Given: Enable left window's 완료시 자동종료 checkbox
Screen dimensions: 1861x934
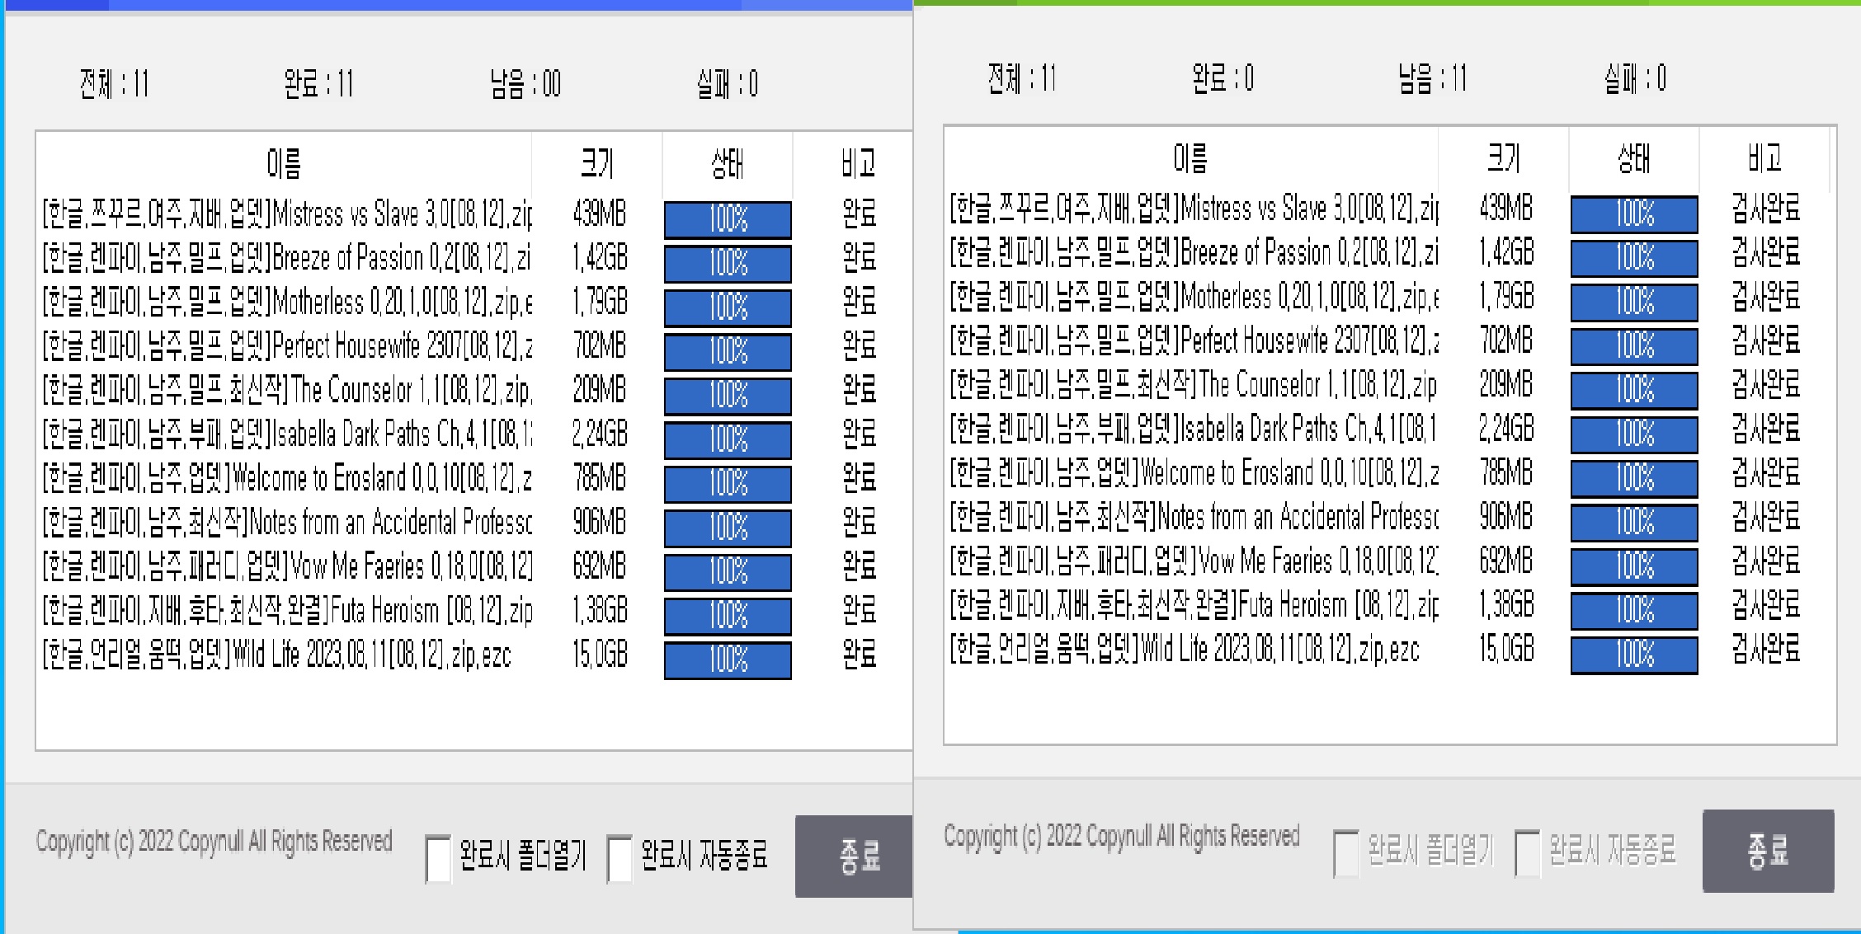Looking at the screenshot, I should [x=620, y=858].
